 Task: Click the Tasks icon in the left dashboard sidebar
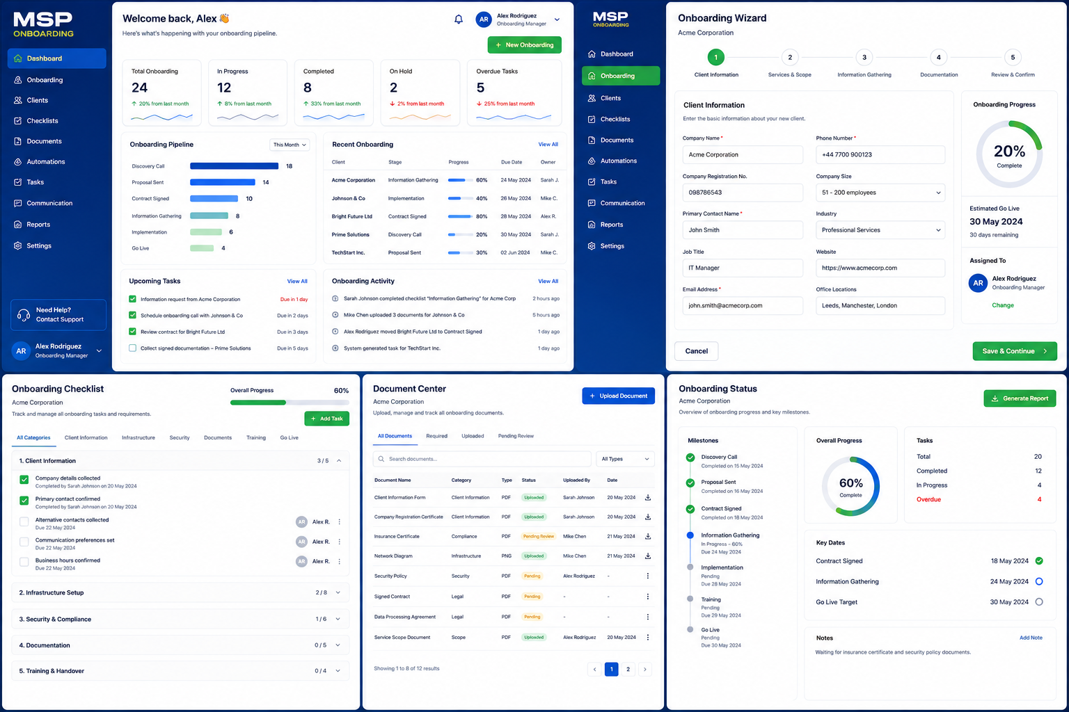18,182
